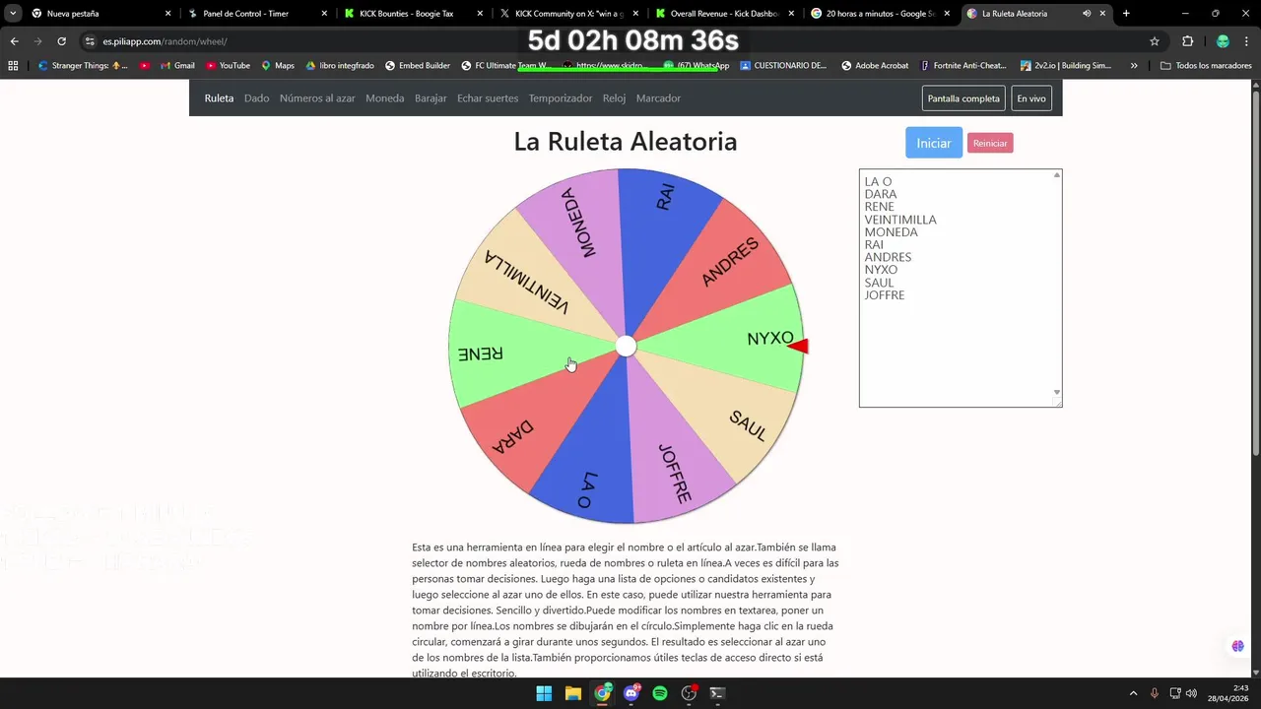Select Ruleta in the site navigation

pyautogui.click(x=219, y=98)
